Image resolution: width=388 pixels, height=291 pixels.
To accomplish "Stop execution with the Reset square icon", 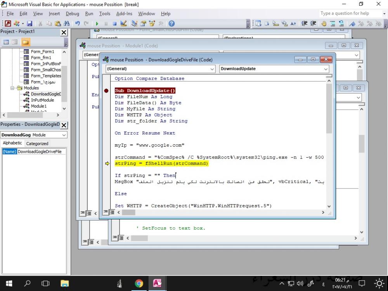I will pyautogui.click(x=114, y=24).
